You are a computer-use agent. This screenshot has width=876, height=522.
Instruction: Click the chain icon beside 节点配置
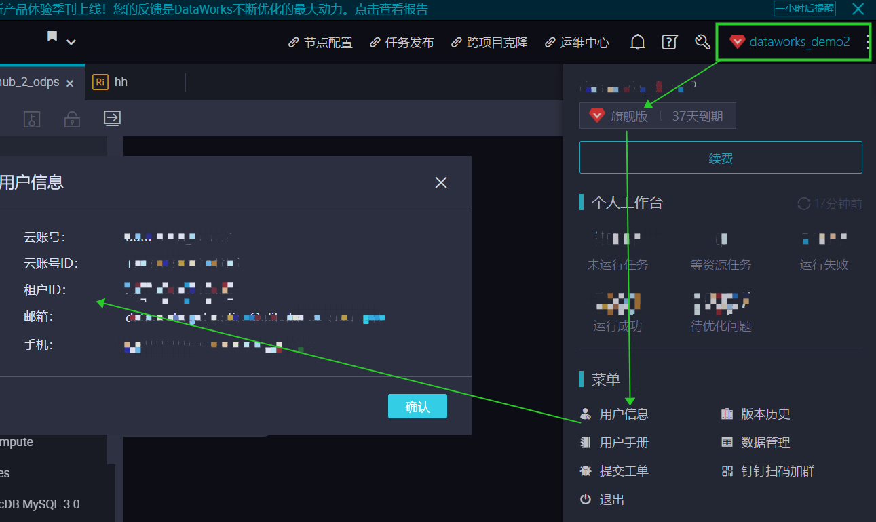point(294,43)
